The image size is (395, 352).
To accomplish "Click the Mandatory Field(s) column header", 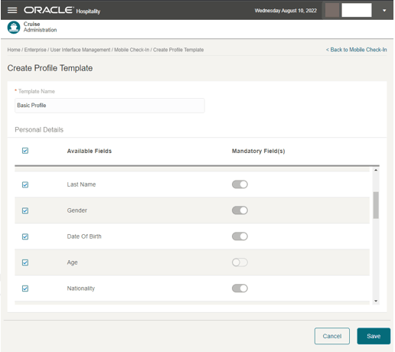I will pyautogui.click(x=258, y=151).
